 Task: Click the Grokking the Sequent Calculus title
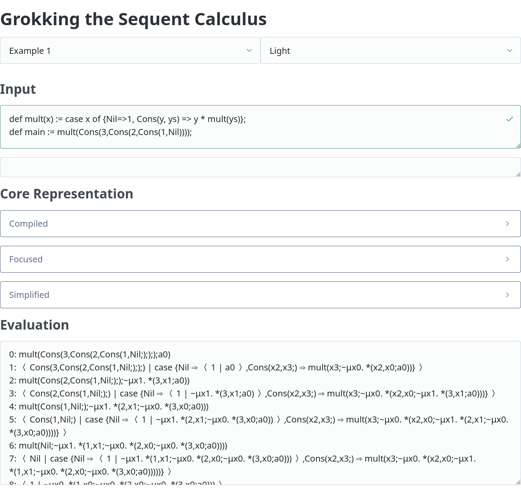(x=133, y=19)
